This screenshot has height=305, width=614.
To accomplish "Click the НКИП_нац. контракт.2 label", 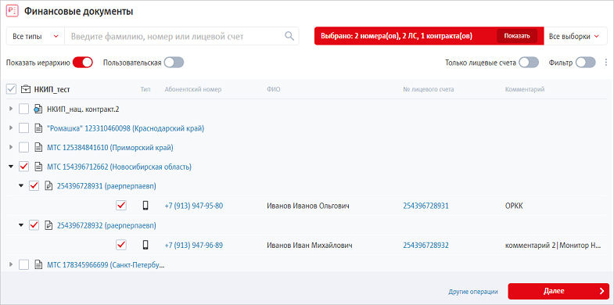I will 83,109.
